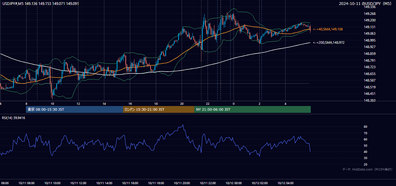
Task: Click hour tick 0 under the price chart
Action: tap(234, 104)
